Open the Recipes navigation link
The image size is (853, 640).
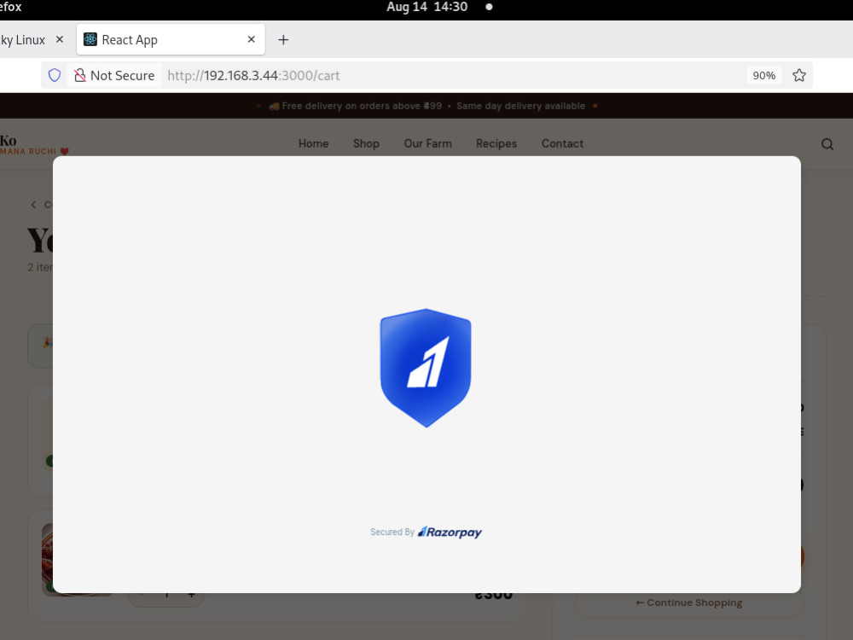[496, 143]
